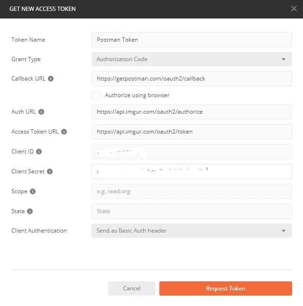Click the Grant Type label
303x306 pixels.
click(26, 59)
